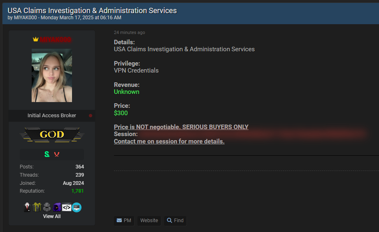Click the code brackets award badge

click(66, 207)
